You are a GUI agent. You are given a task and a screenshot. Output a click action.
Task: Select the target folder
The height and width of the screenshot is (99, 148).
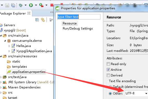tap(12, 97)
